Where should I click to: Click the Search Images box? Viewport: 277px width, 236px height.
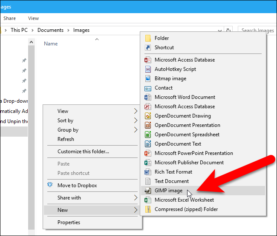[257, 31]
